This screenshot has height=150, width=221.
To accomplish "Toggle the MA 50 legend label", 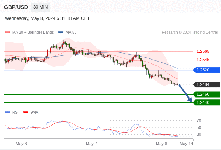I will 71,33.
